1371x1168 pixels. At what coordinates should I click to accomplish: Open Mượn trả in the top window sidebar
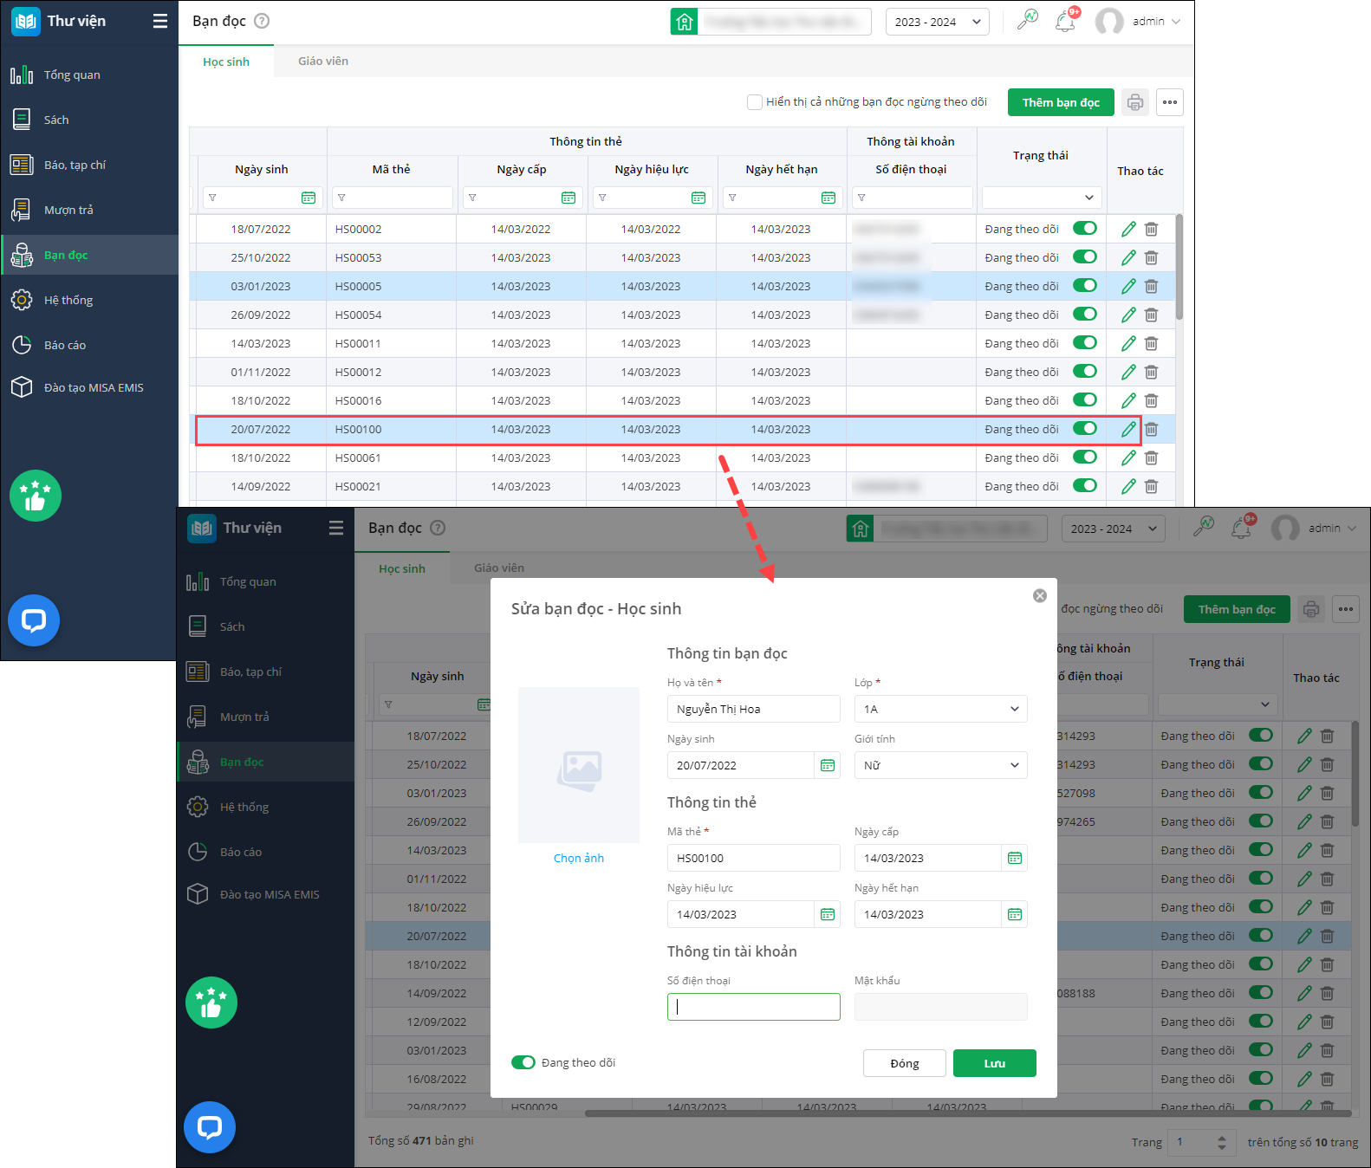[89, 210]
